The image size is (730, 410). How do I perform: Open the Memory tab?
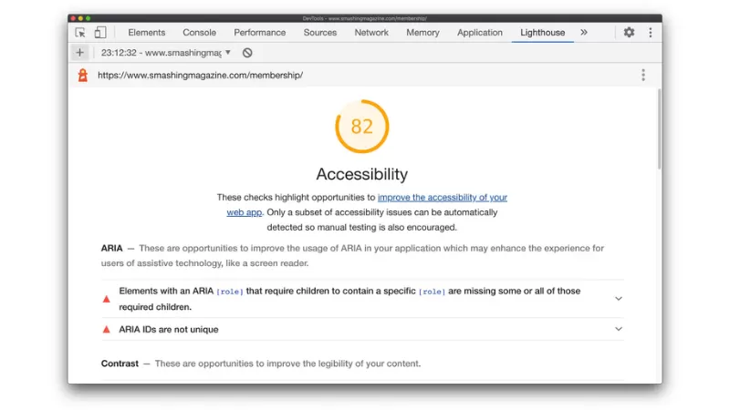coord(422,33)
